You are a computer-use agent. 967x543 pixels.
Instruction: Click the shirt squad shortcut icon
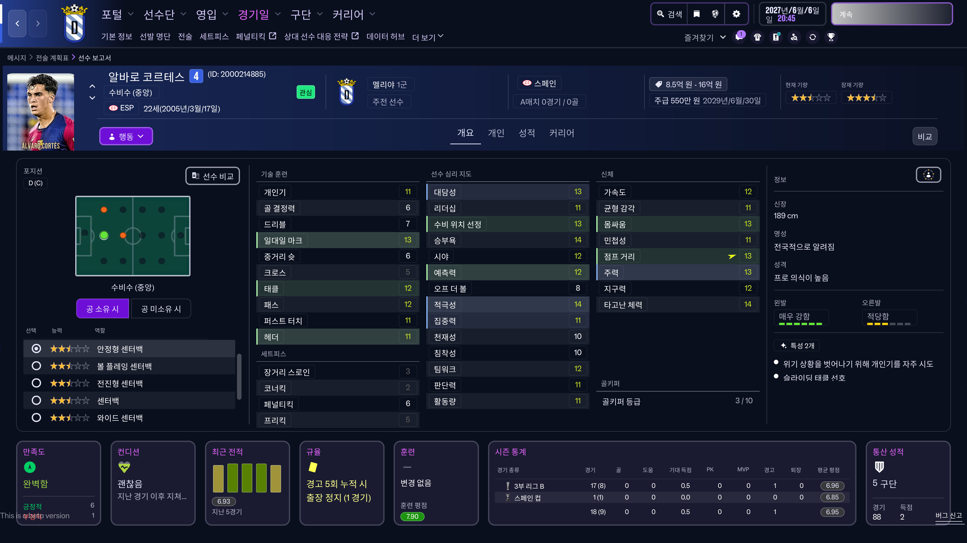757,37
